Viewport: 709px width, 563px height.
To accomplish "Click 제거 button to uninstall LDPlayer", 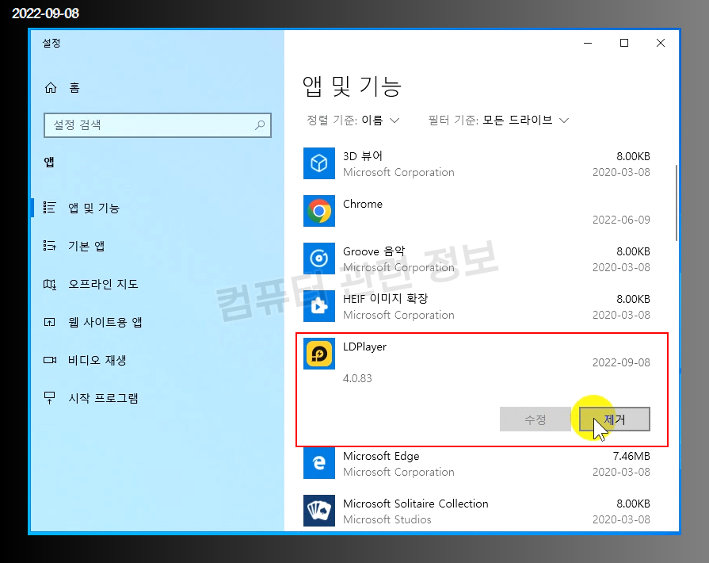I will (615, 419).
